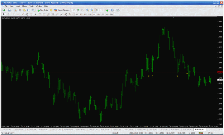Viewport: 224px width, 135px height.
Task: Click the first yellow arrow marker on chart
Action: pos(149,76)
